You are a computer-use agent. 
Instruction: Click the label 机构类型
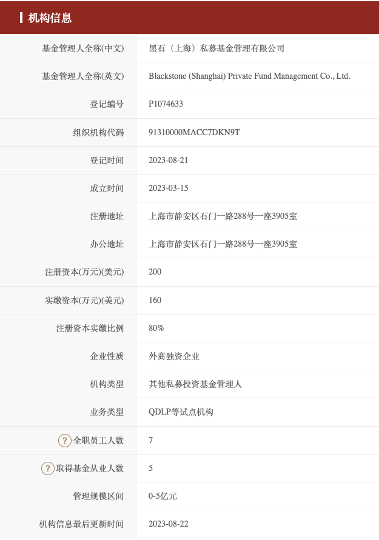107,384
